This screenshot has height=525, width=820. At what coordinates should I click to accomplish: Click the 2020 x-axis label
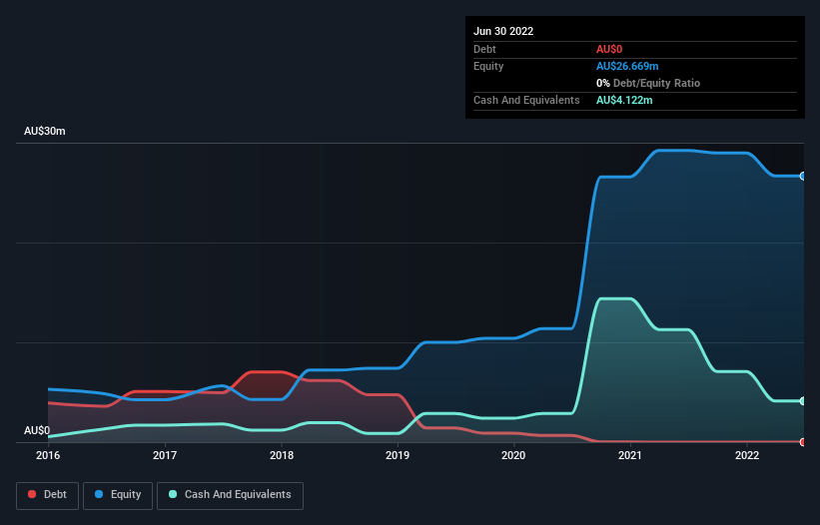click(513, 455)
